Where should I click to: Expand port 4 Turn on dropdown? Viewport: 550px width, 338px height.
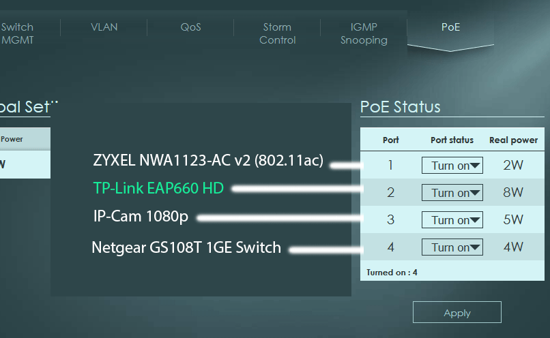point(452,247)
